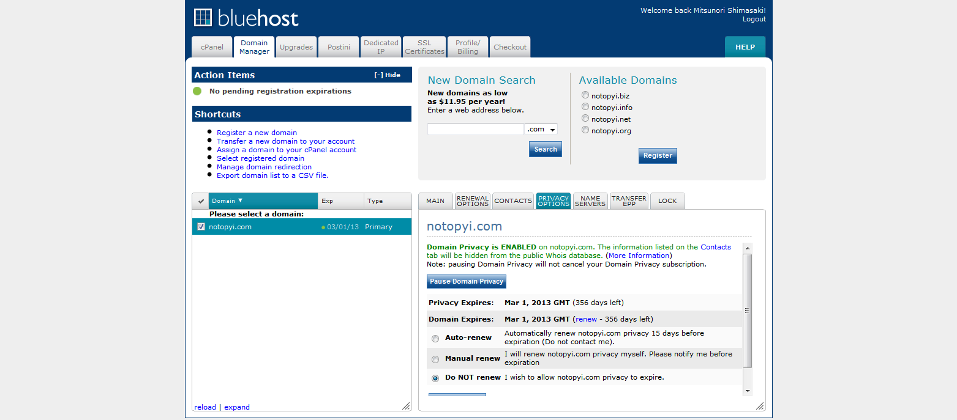Click the resize grip of the details panel
The image size is (957, 420).
click(760, 406)
